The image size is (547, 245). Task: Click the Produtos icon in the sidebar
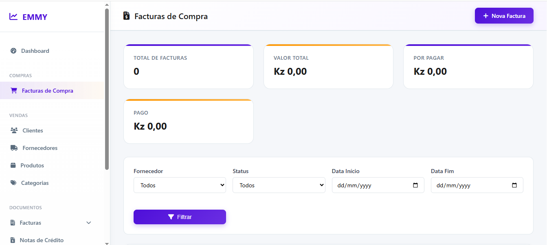[14, 165]
